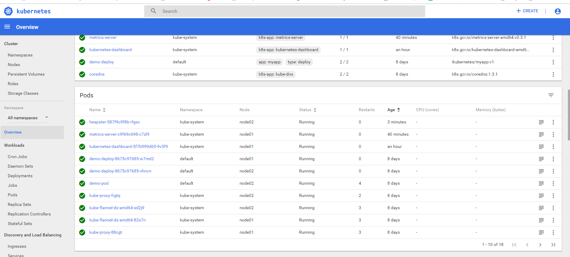The width and height of the screenshot is (570, 257).
Task: View logs for demo-pod
Action: (x=541, y=183)
